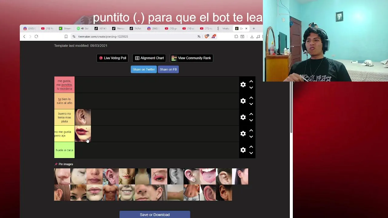
Task: Open settings gear for 'bueno no tenia mas plata' tier
Action: pyautogui.click(x=243, y=117)
